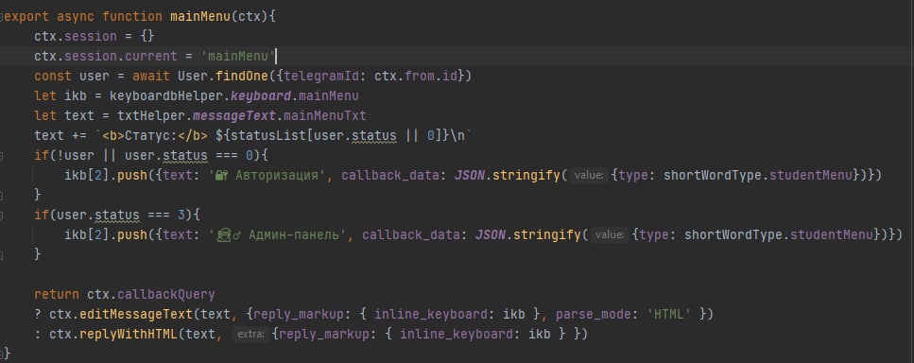Click the findOne method call

tap(242, 76)
